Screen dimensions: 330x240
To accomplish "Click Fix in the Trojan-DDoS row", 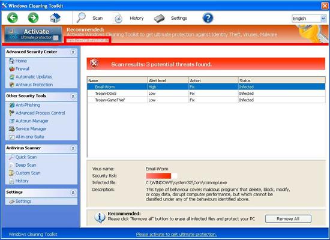I will tap(192, 93).
